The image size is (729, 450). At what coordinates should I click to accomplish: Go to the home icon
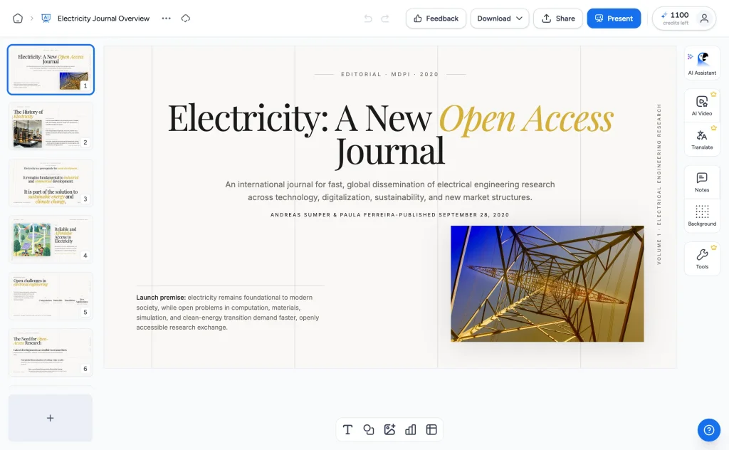18,19
